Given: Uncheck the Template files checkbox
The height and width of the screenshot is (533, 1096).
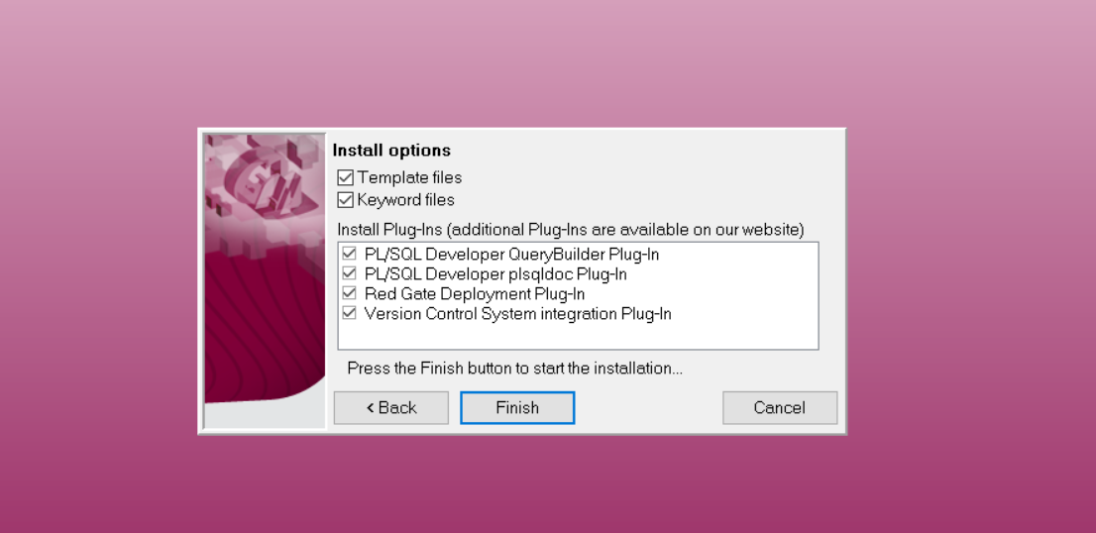Looking at the screenshot, I should click(345, 177).
